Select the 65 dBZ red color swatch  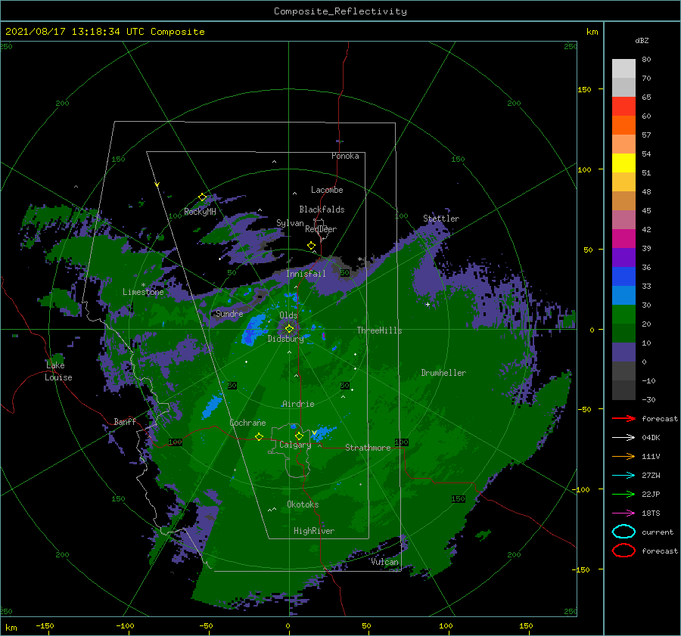click(x=623, y=107)
